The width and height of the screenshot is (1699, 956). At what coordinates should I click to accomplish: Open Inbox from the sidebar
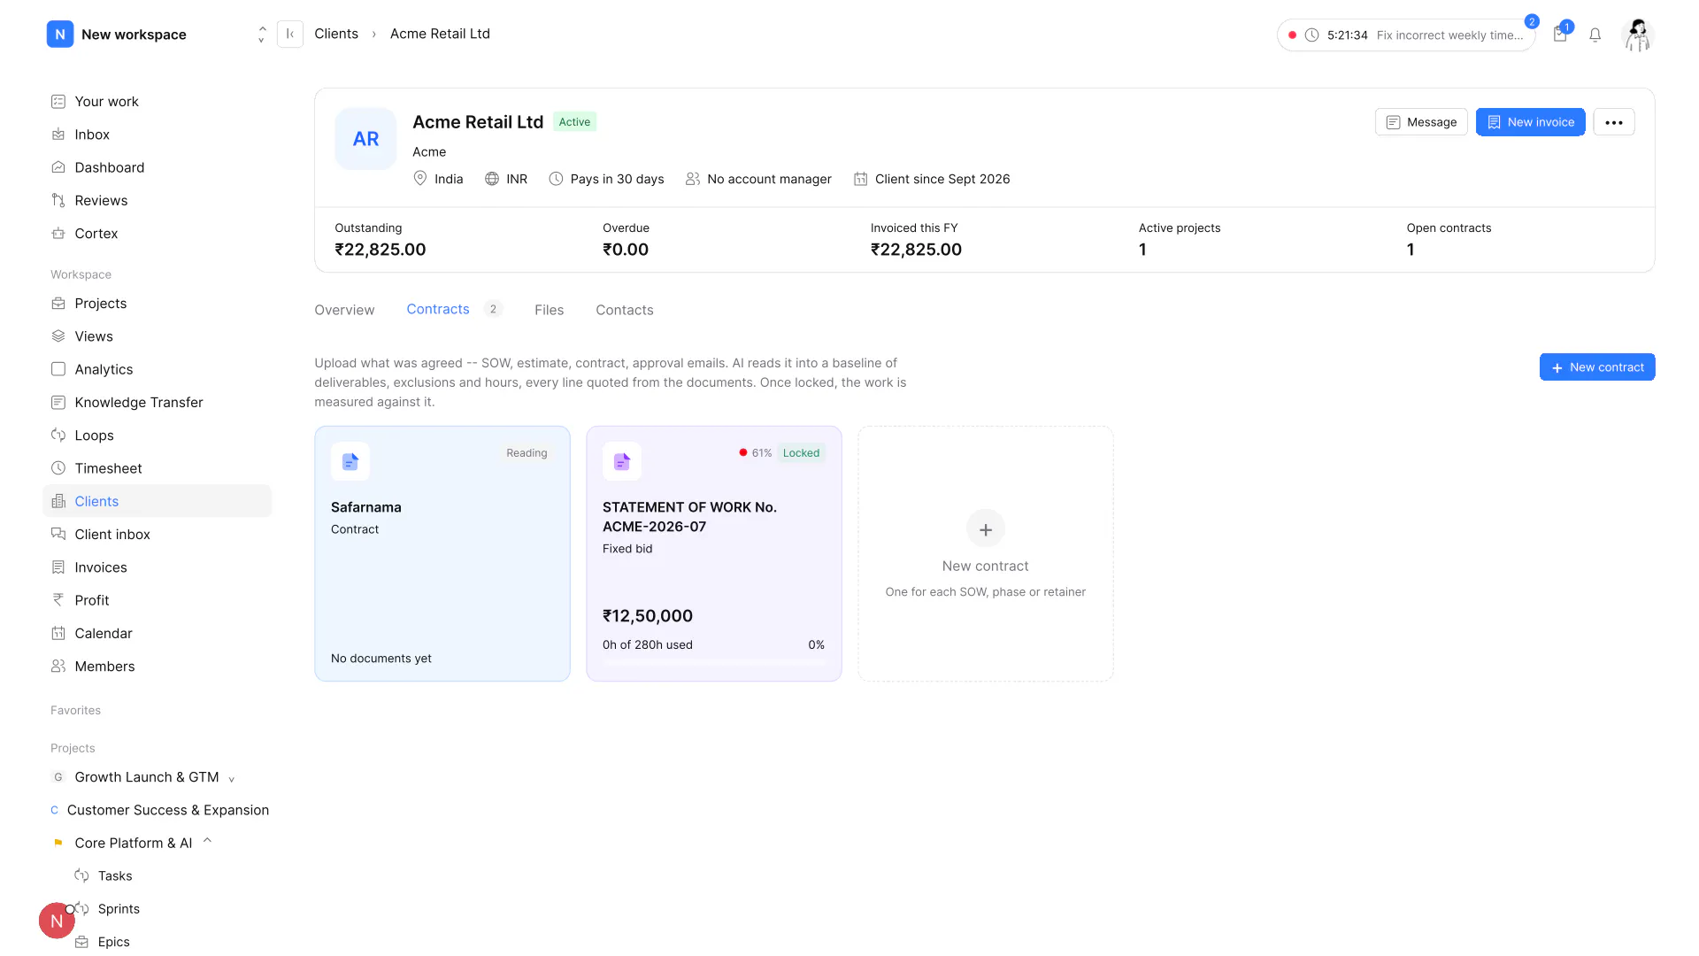tap(158, 135)
